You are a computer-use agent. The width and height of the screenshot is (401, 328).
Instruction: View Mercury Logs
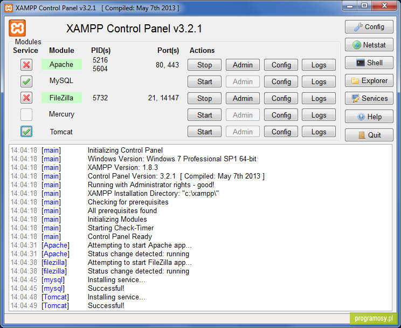[319, 115]
